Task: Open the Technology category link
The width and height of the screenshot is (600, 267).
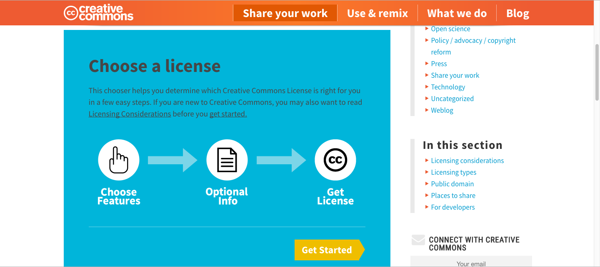Action: click(448, 87)
